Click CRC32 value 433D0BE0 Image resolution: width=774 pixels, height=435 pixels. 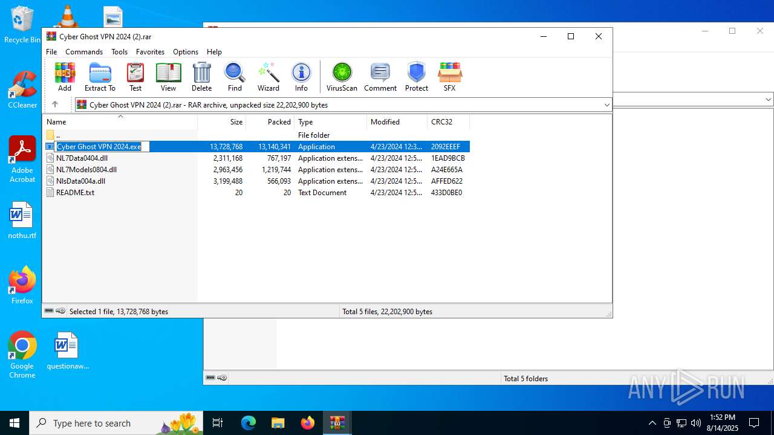point(446,193)
